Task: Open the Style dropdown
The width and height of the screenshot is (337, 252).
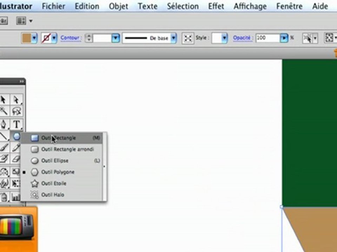Action: click(224, 38)
